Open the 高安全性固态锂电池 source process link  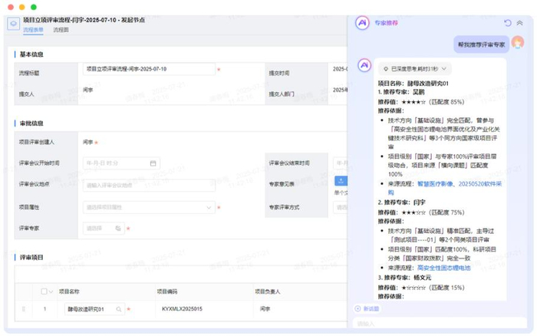444,268
